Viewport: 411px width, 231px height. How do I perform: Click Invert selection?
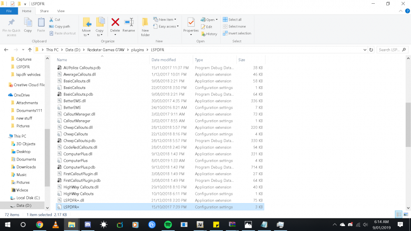coord(237,33)
